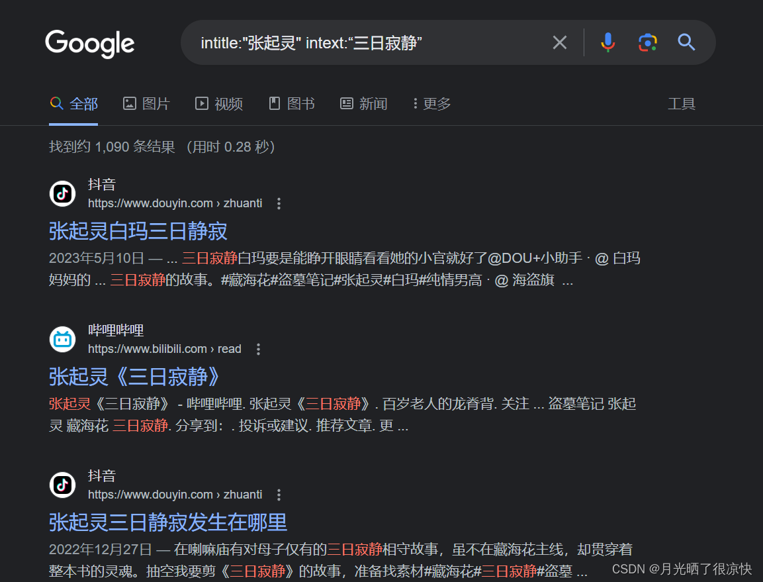The image size is (763, 582).
Task: Open options menu for 张起灵白玛三日静寂 result
Action: click(279, 203)
